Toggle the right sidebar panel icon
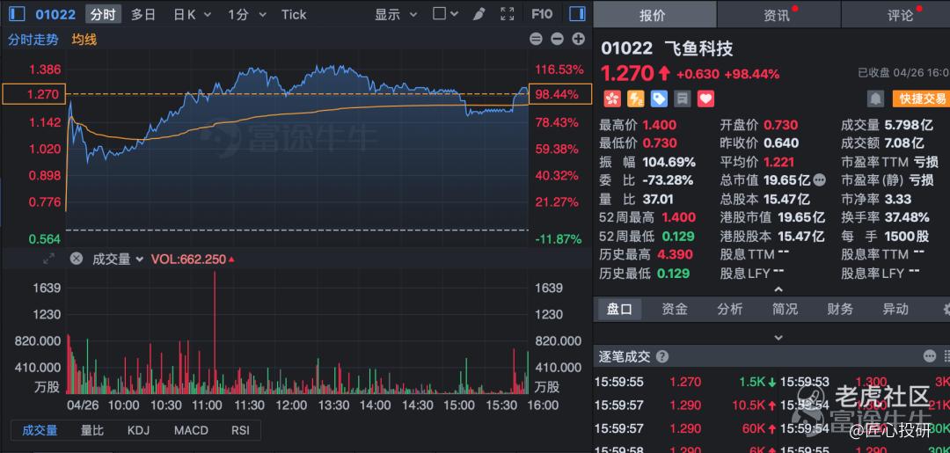This screenshot has width=950, height=453. [577, 14]
